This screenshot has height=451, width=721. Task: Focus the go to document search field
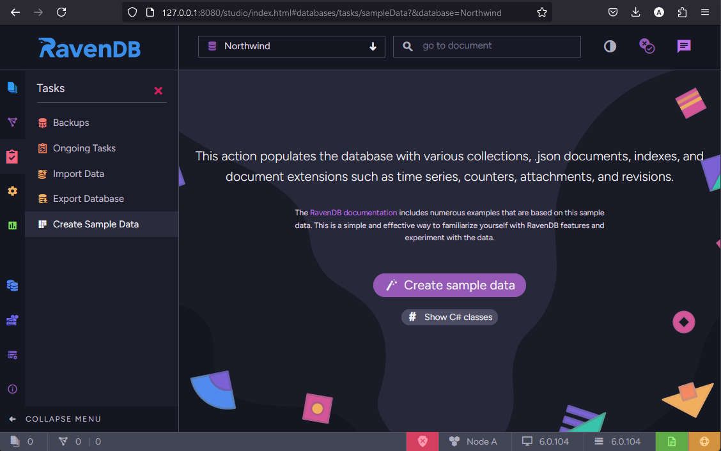tap(487, 47)
